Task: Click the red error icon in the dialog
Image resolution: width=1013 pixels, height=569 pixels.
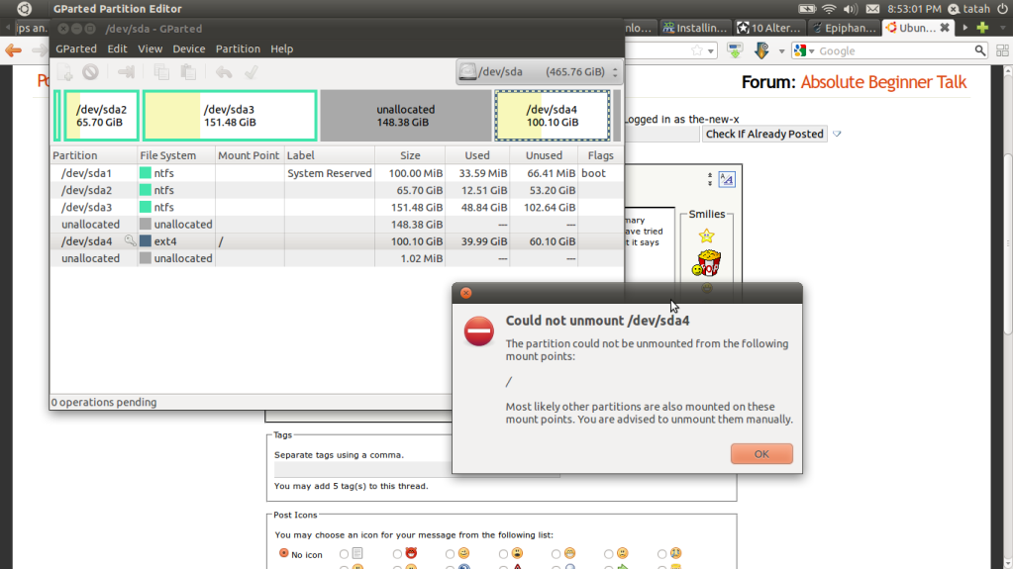Action: [478, 332]
